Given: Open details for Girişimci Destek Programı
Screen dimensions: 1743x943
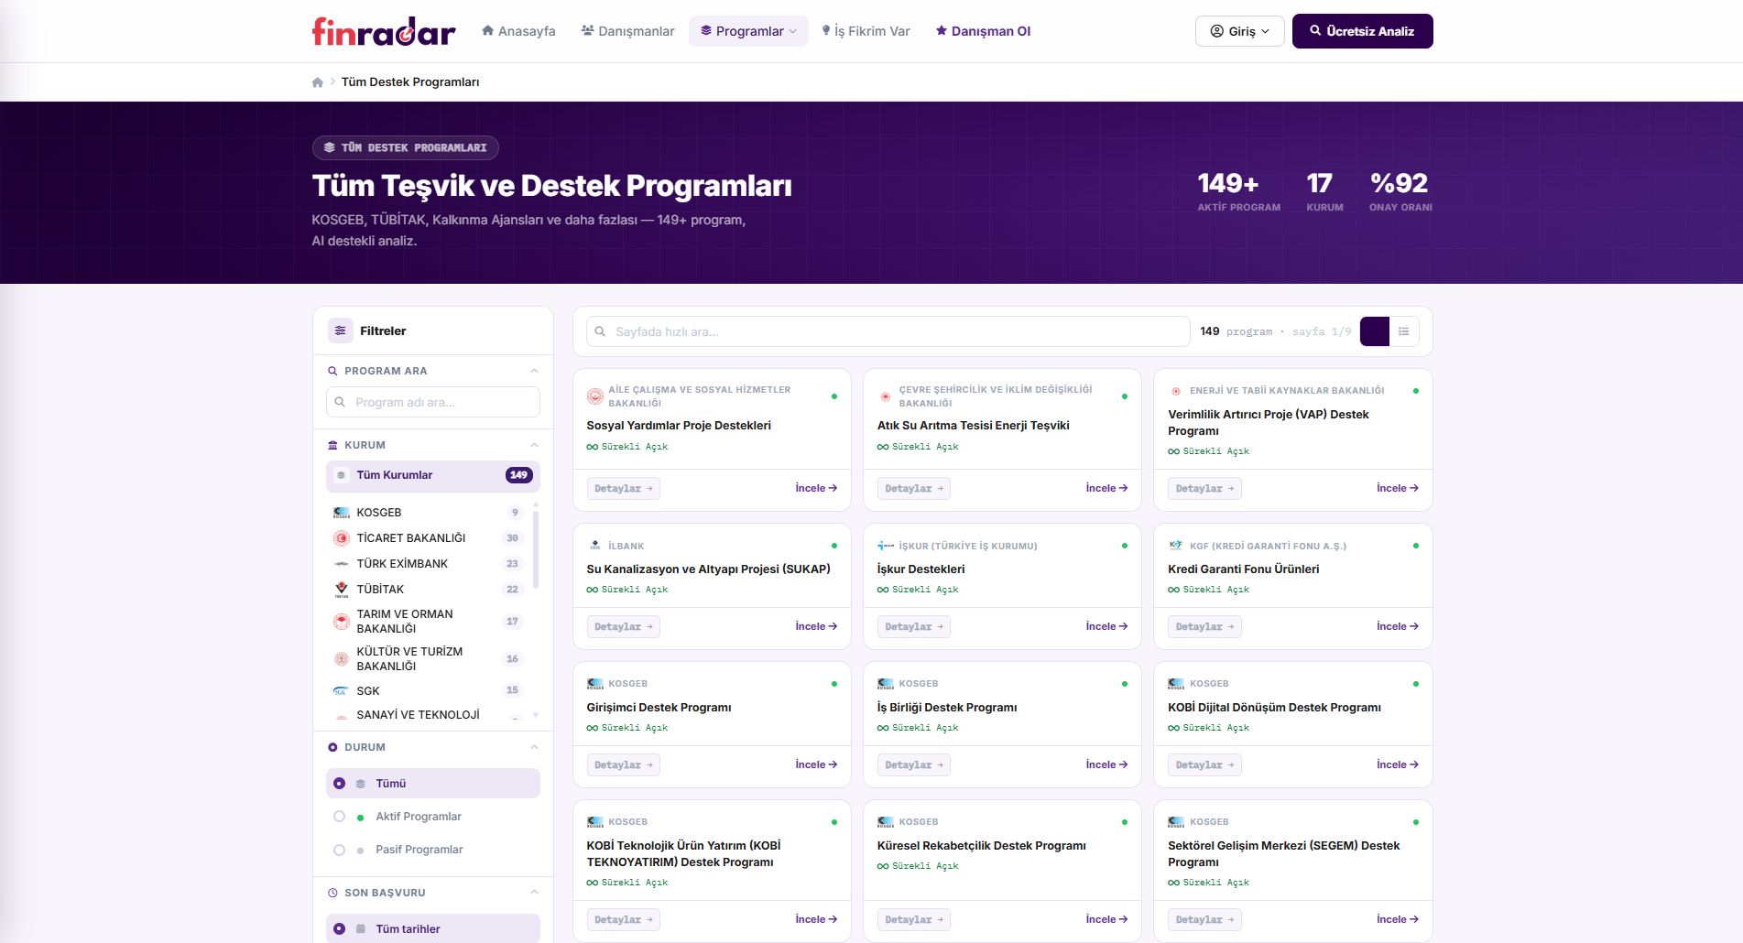Looking at the screenshot, I should [x=623, y=764].
